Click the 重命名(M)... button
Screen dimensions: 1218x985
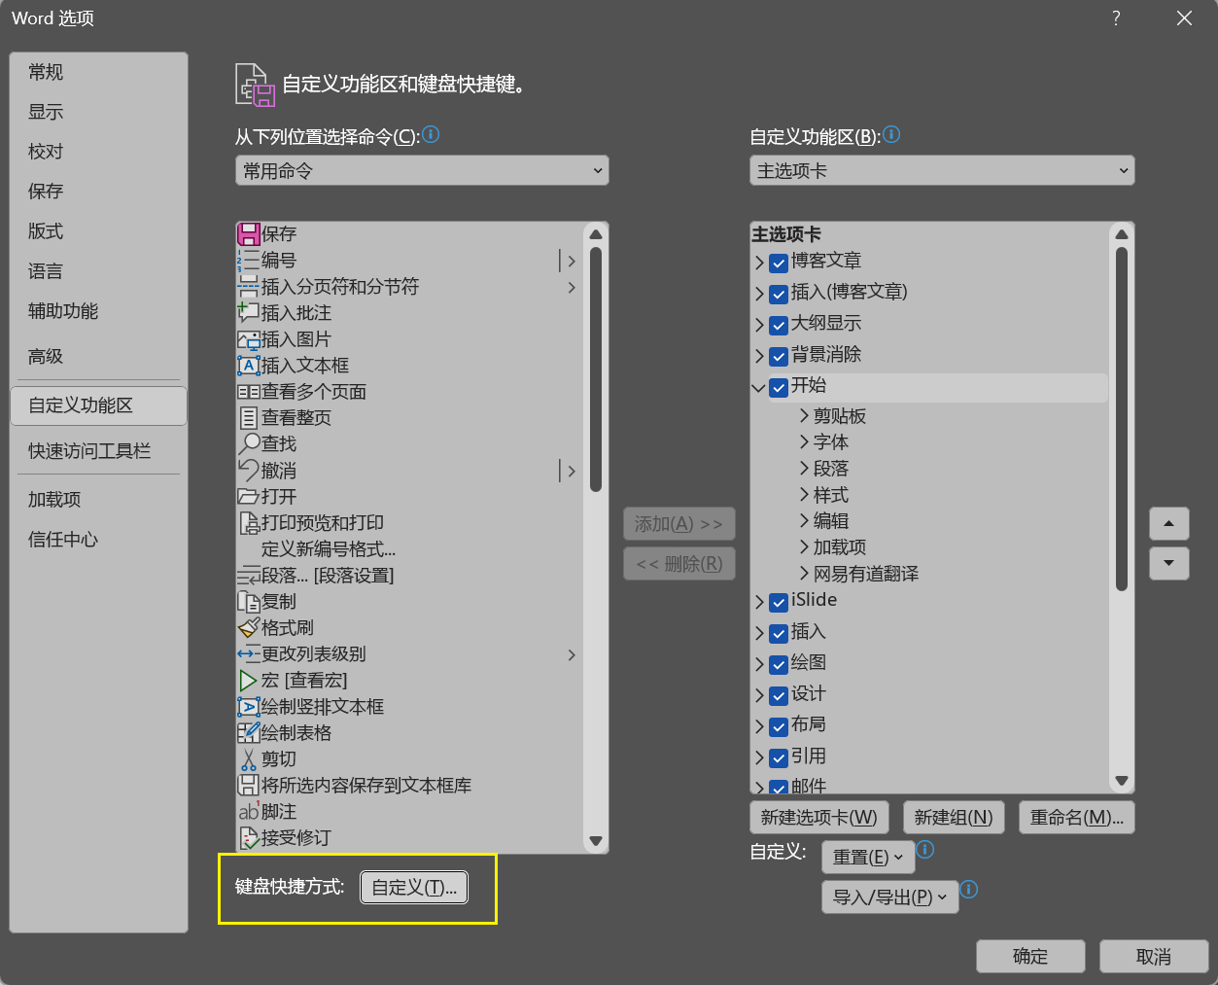pos(1077,818)
